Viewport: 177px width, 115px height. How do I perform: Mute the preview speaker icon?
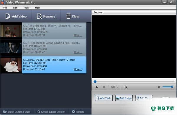[x=159, y=87]
